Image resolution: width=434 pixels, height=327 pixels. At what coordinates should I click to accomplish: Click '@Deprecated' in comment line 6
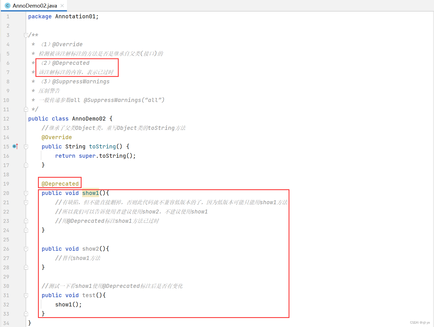[71, 63]
